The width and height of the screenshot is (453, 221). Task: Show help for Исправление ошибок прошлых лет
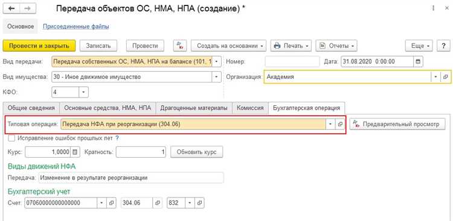point(117,138)
